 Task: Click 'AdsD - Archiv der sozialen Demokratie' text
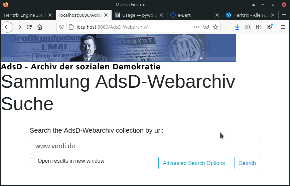pos(81,67)
